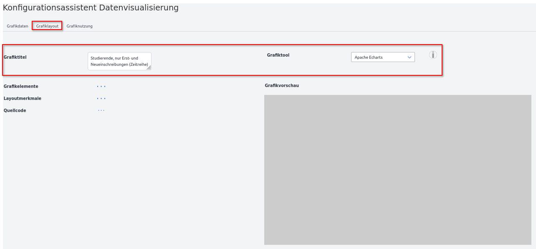Expand the Layoutmerkmale three-dot toggle
The width and height of the screenshot is (536, 249).
coord(101,99)
